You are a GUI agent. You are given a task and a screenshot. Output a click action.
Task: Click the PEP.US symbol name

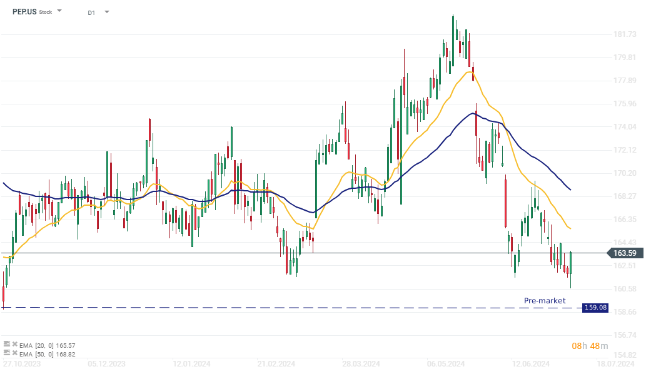[x=24, y=12]
